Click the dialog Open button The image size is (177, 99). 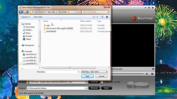[x=87, y=76]
